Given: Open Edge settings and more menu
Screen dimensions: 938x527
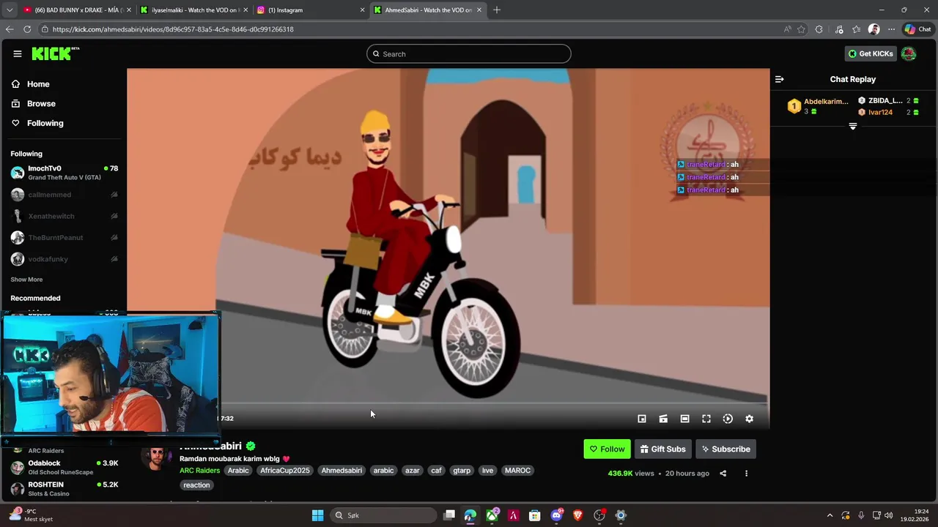Looking at the screenshot, I should pos(891,29).
